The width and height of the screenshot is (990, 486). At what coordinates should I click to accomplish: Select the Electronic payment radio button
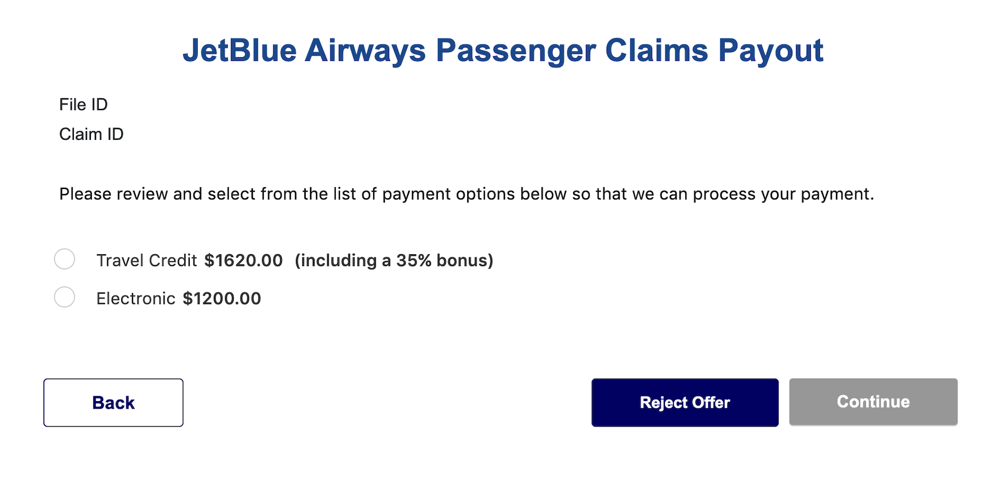tap(65, 297)
